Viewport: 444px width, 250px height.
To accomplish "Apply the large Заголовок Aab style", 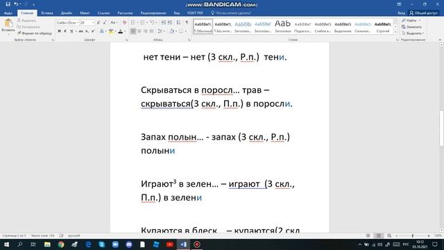I will (x=282, y=26).
